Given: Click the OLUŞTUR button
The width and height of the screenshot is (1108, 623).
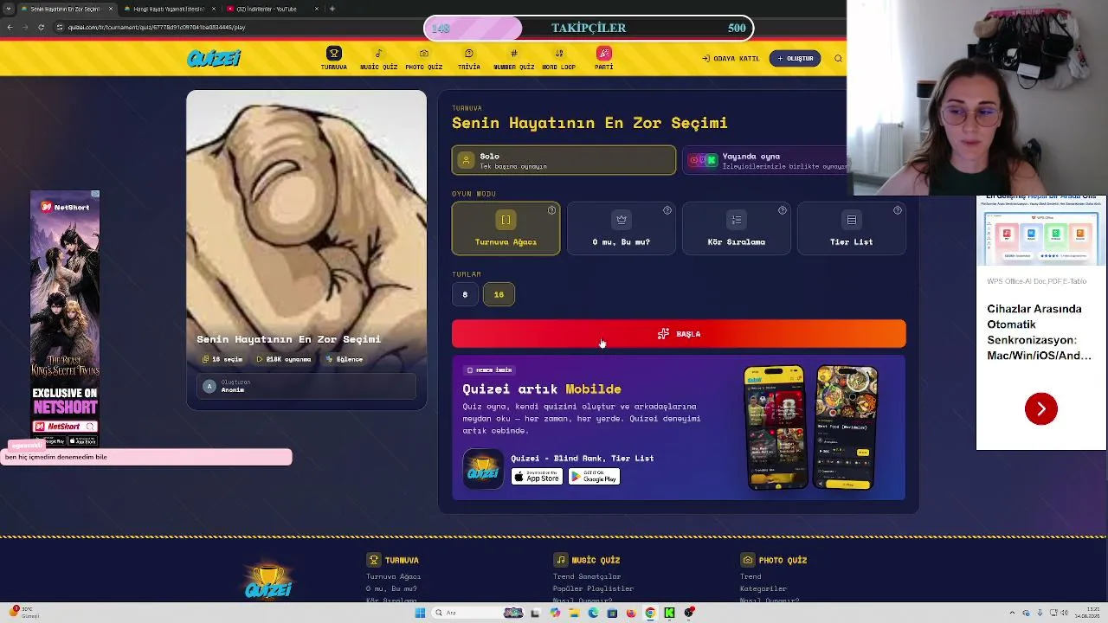Looking at the screenshot, I should coord(795,59).
